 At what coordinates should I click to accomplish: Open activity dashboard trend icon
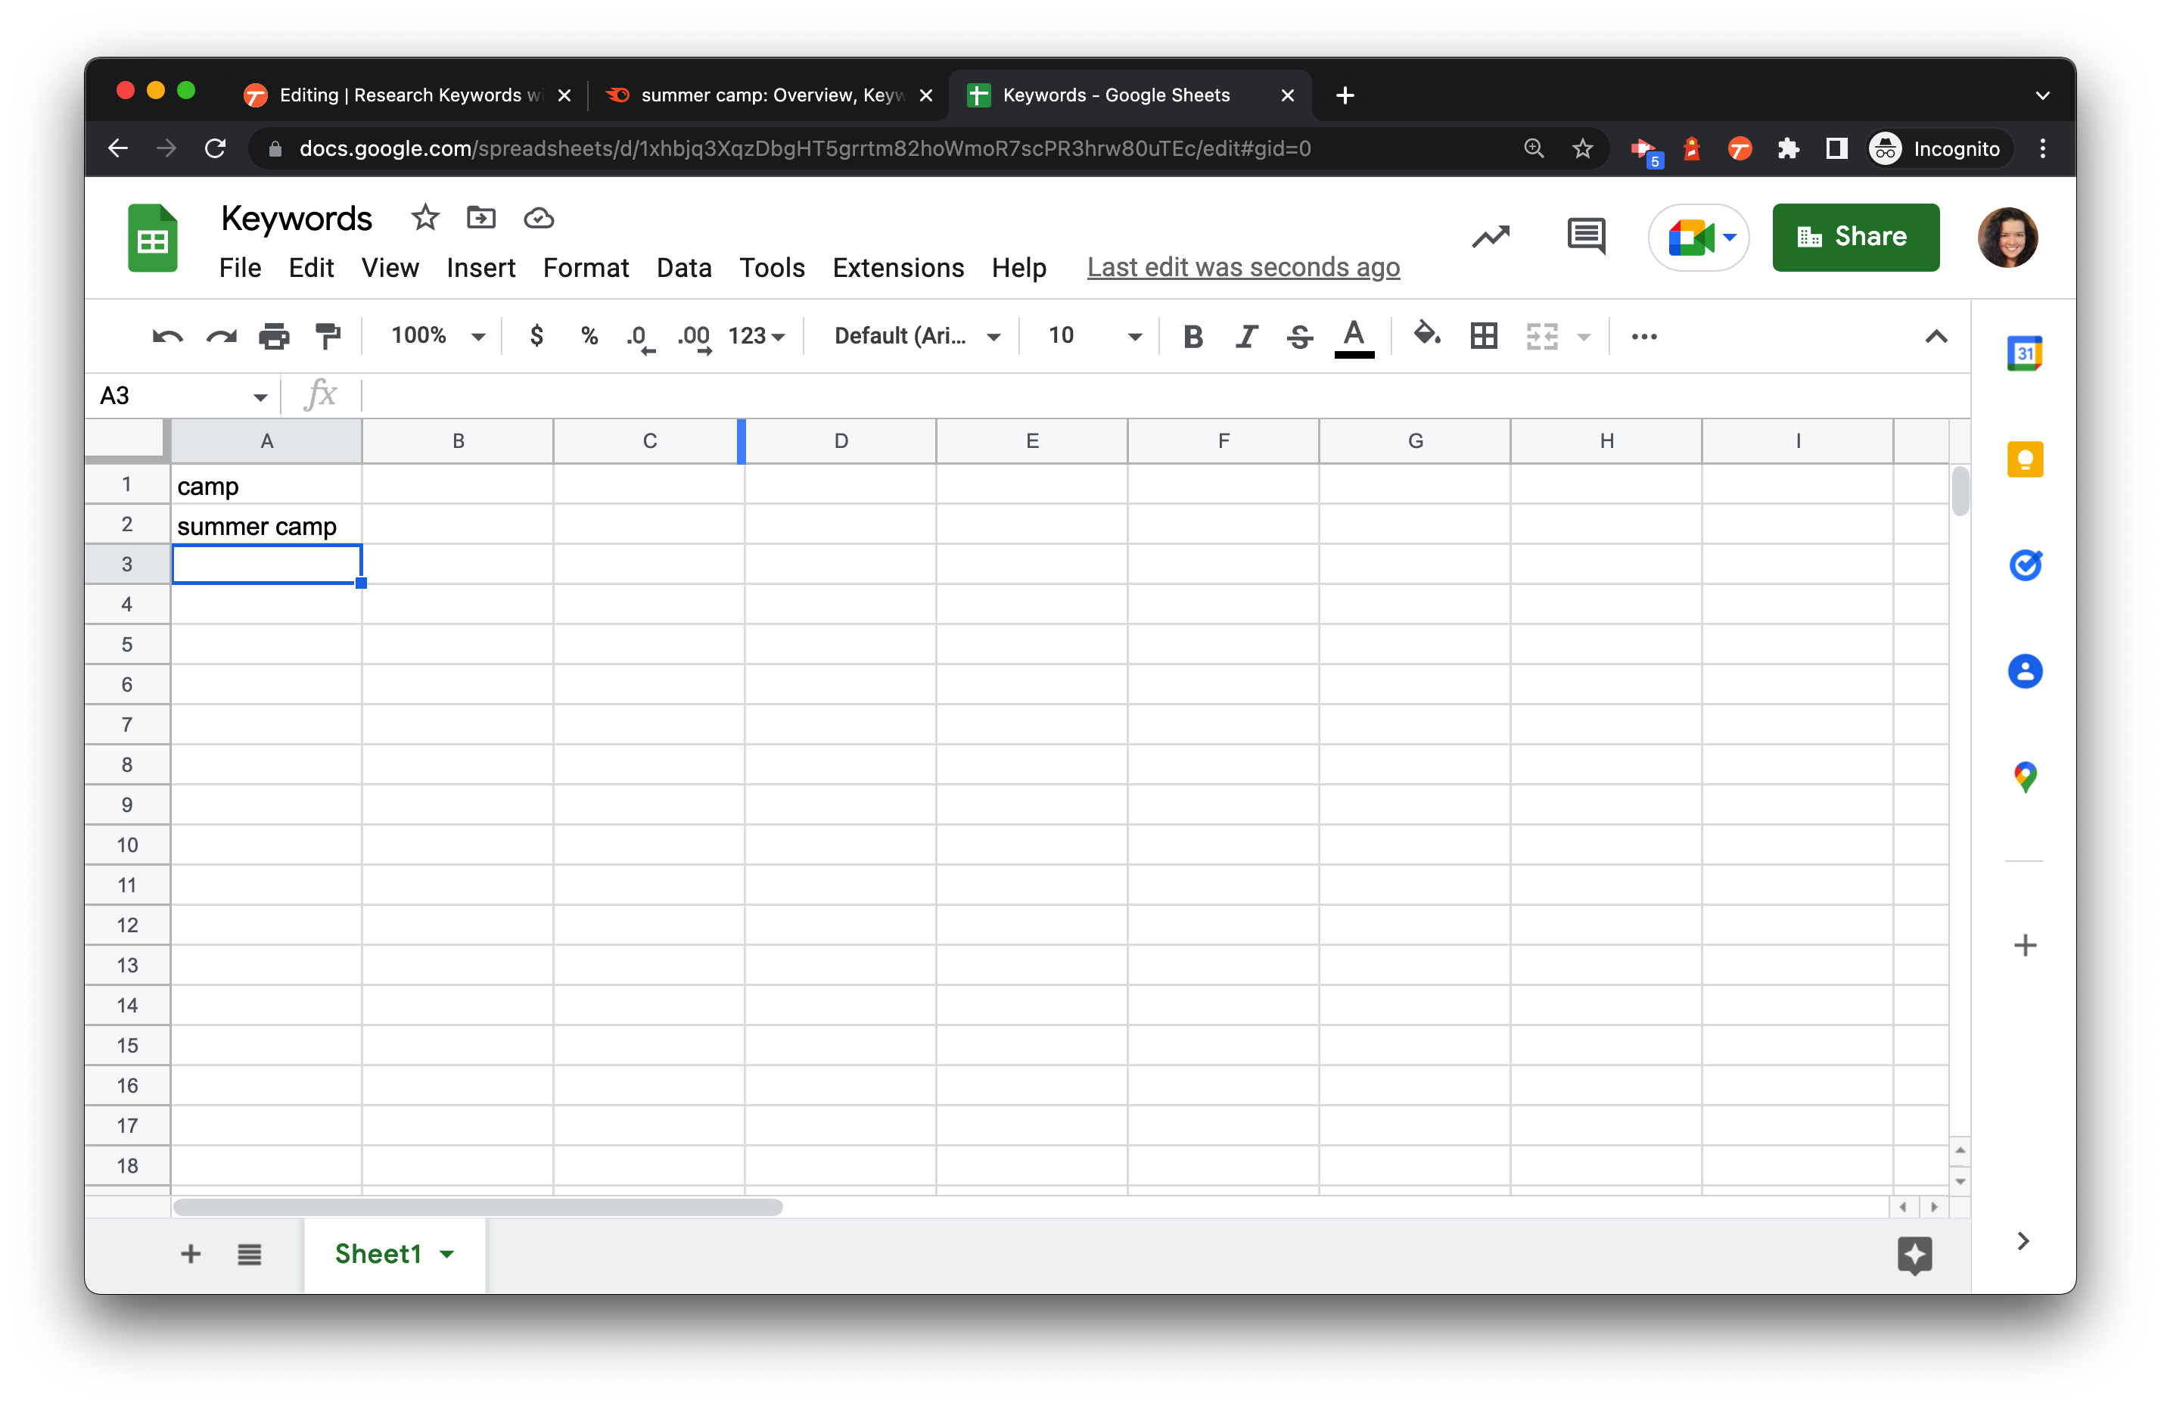1490,237
